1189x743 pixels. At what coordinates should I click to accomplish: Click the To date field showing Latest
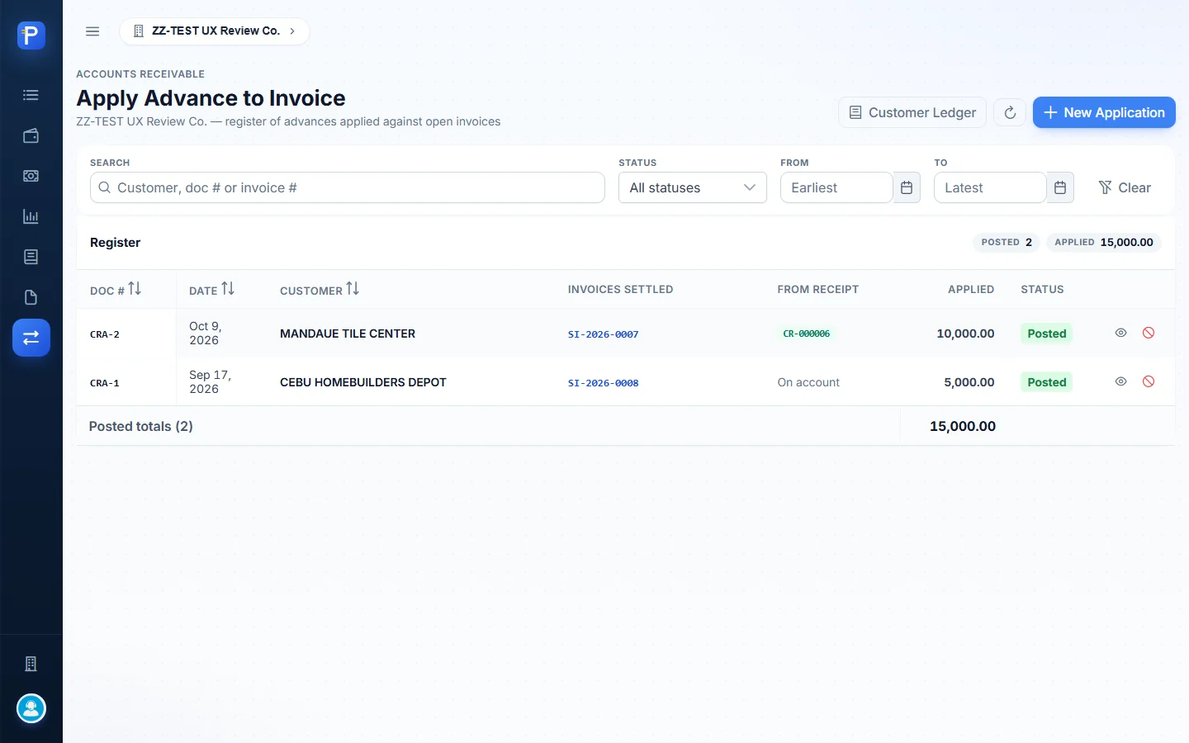click(x=990, y=187)
